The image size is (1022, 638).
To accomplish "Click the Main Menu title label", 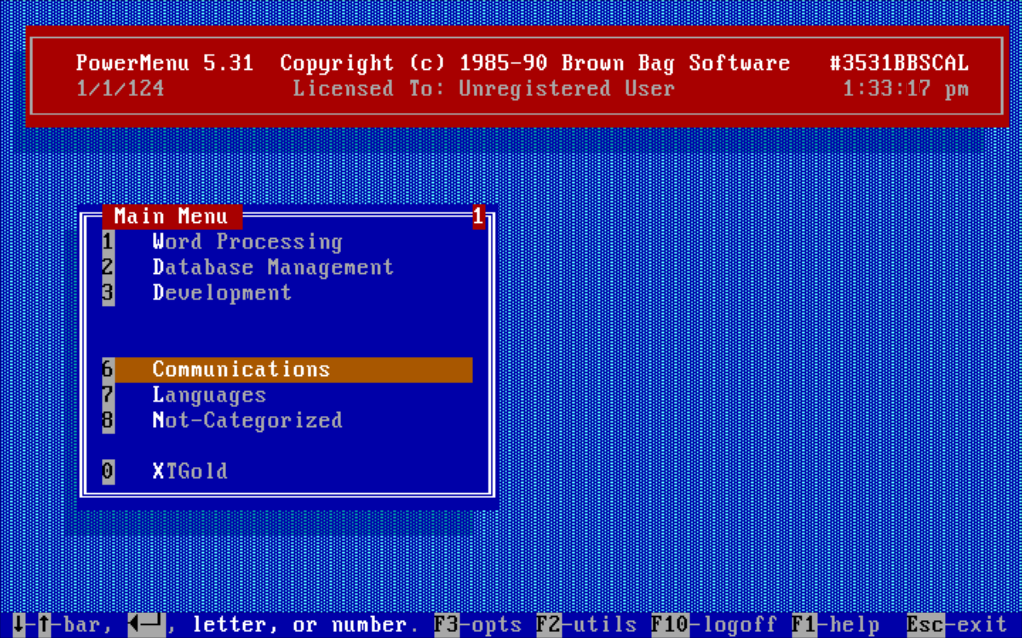I will pyautogui.click(x=171, y=216).
